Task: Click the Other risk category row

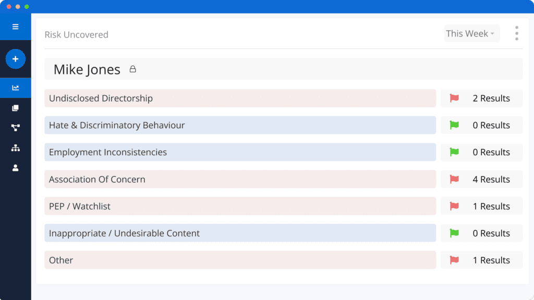Action: tap(240, 260)
